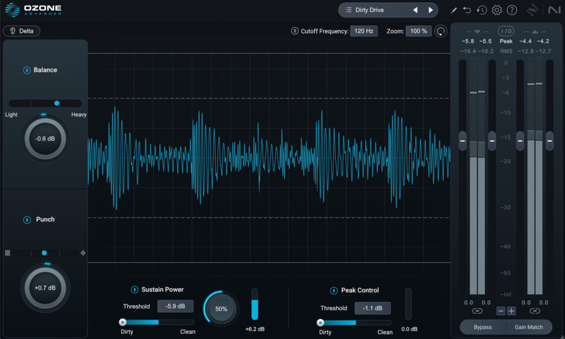Toggle the I/O meter switch

click(506, 31)
